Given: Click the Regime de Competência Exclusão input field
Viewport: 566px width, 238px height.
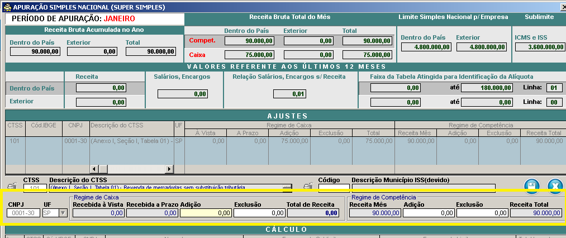Looking at the screenshot, I should pos(482,213).
